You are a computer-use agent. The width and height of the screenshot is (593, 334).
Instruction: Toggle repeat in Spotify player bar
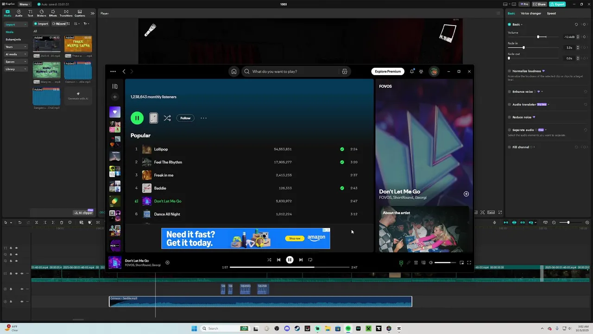click(310, 260)
